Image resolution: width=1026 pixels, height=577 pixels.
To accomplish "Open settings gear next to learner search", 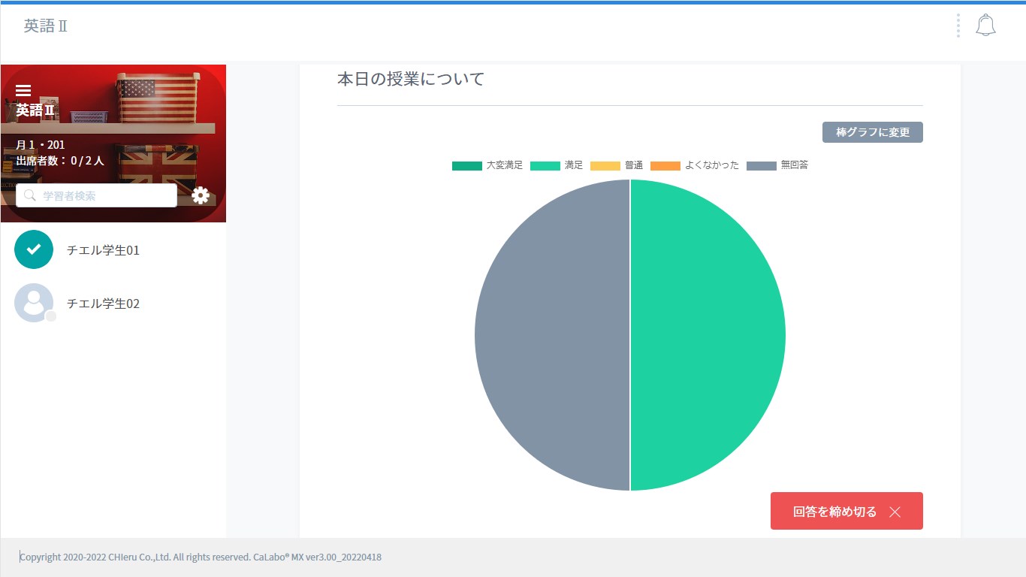I will tap(201, 195).
